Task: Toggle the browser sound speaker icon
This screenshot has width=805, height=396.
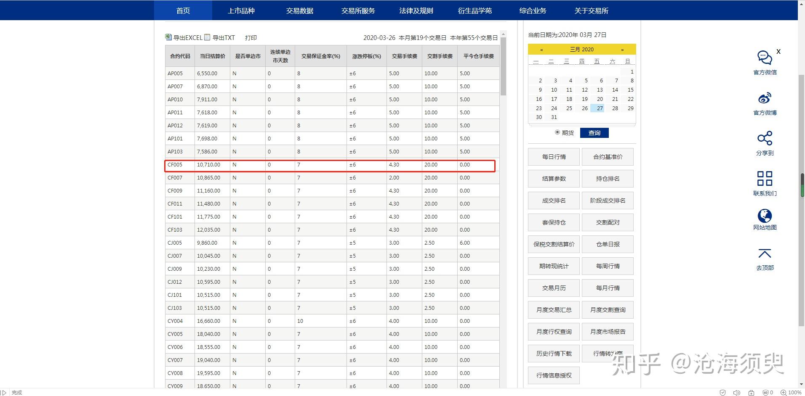Action: tap(737, 393)
